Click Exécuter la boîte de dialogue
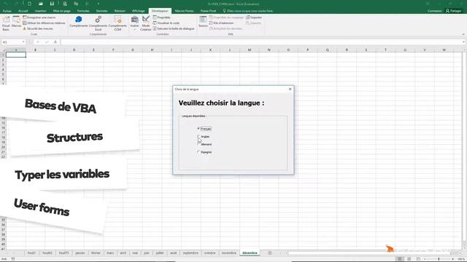The image size is (467, 262). 174,28
